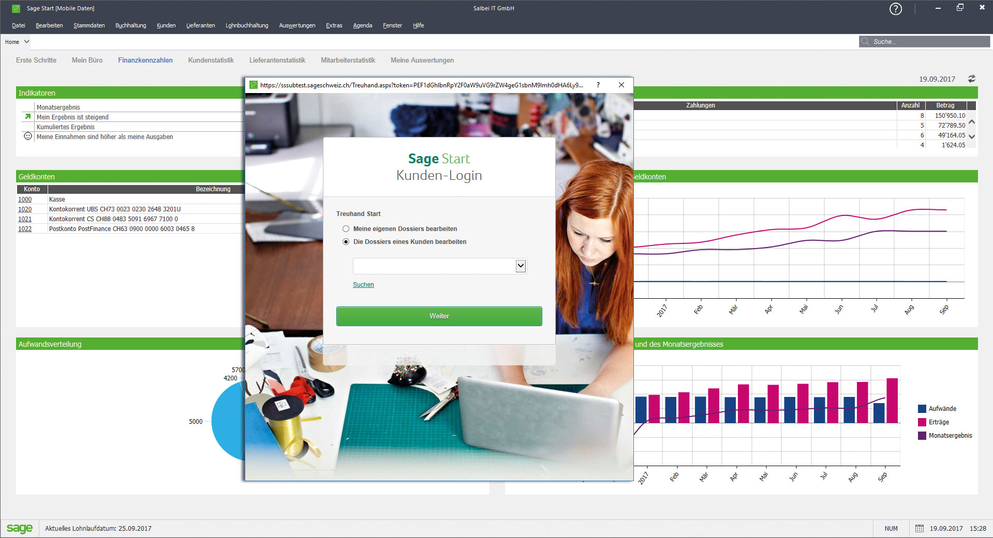Viewport: 993px width, 538px height.
Task: Open the Hilfe menu
Action: [418, 25]
